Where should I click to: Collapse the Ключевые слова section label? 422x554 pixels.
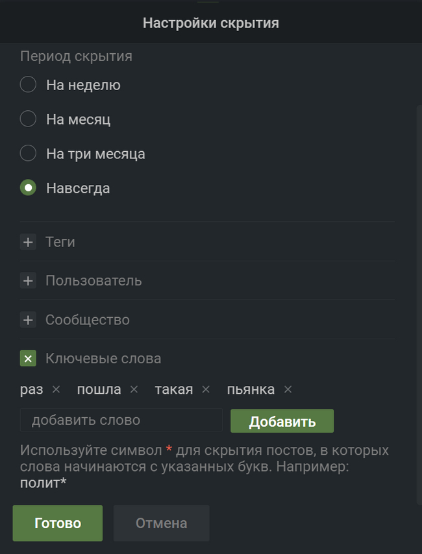coord(103,358)
